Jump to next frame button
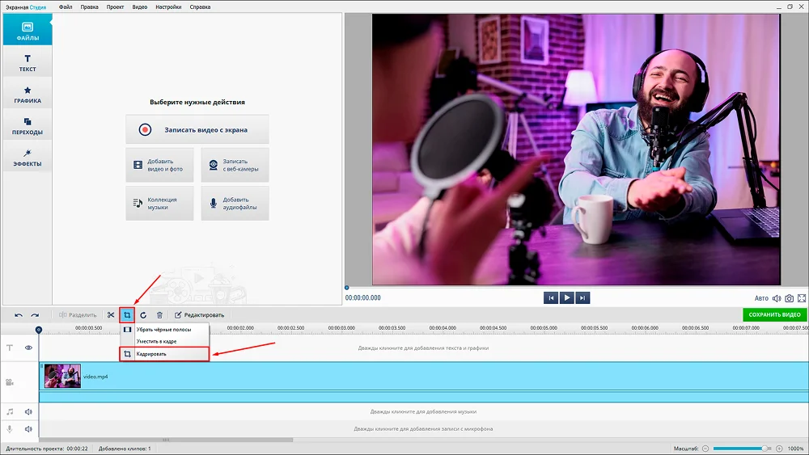The height and width of the screenshot is (455, 809). coord(582,298)
